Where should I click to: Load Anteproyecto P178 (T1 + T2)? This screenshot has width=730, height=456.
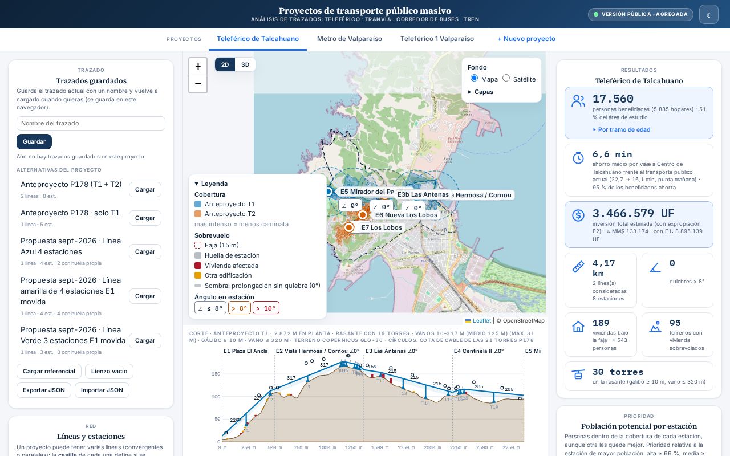click(145, 189)
